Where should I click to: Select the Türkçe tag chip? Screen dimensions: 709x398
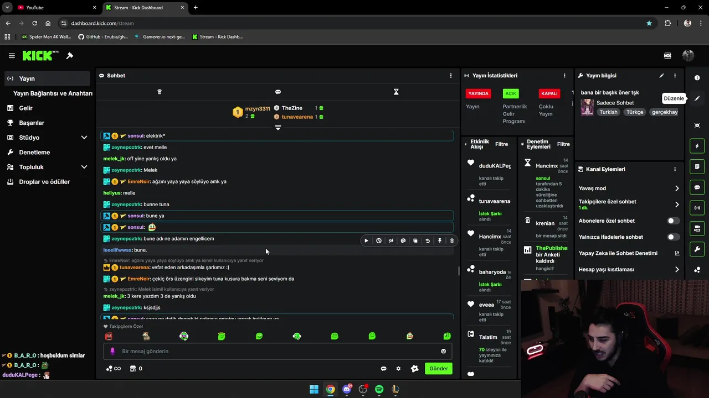[x=635, y=112]
